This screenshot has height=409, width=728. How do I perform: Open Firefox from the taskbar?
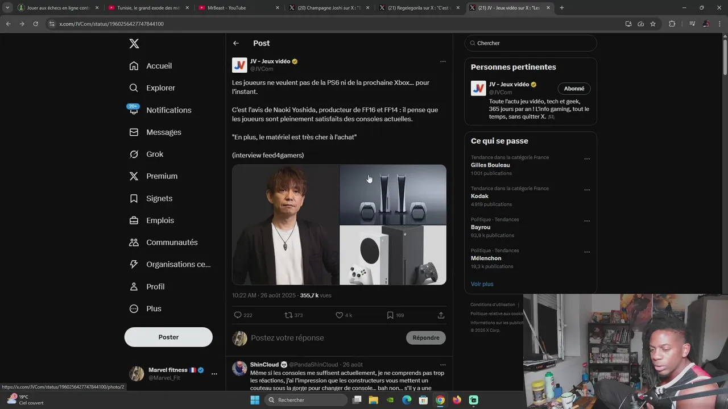tap(457, 400)
